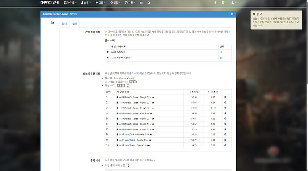Click the Asia (South Korea) server name
The height and width of the screenshot is (171, 308).
121,58
